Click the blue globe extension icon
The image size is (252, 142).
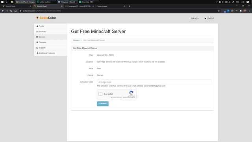click(228, 11)
